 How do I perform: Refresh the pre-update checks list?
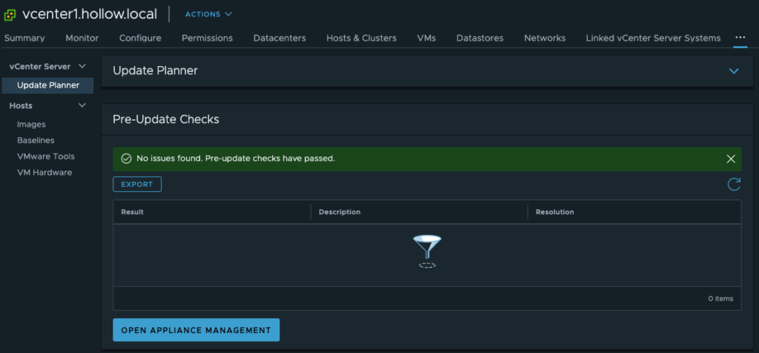(x=734, y=184)
